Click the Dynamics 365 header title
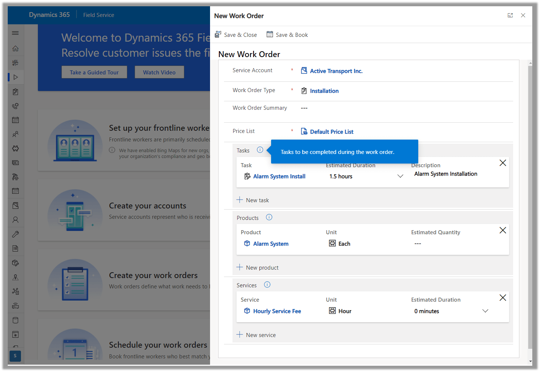Image resolution: width=540 pixels, height=372 pixels. [49, 15]
